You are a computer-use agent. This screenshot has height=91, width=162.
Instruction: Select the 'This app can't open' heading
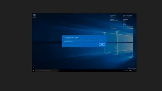tap(71, 38)
